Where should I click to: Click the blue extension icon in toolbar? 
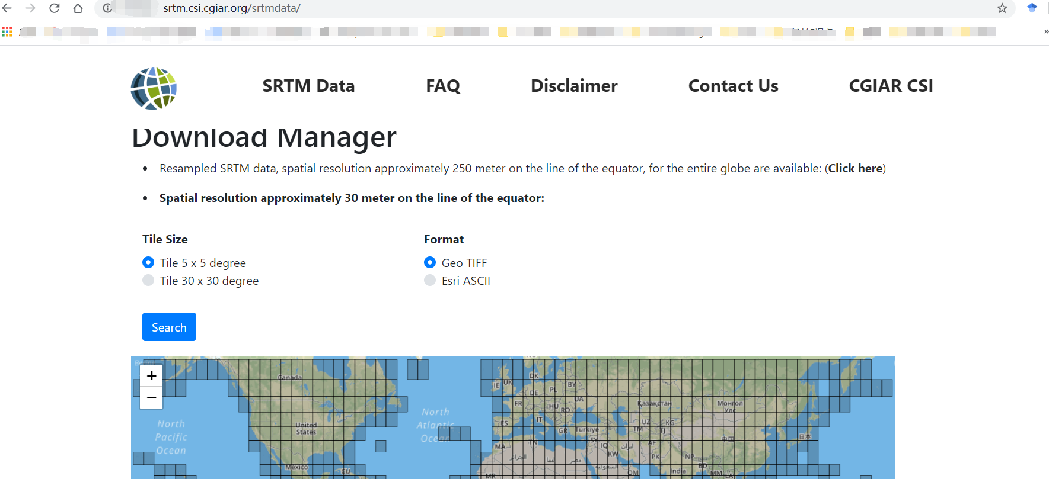tap(1032, 8)
